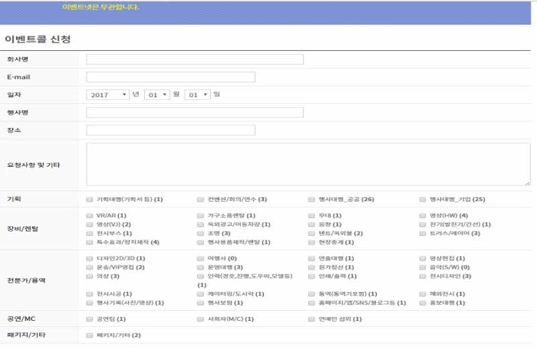Viewport: 537px width, 349px height.
Task: Click the 행사명 input field
Action: point(195,113)
